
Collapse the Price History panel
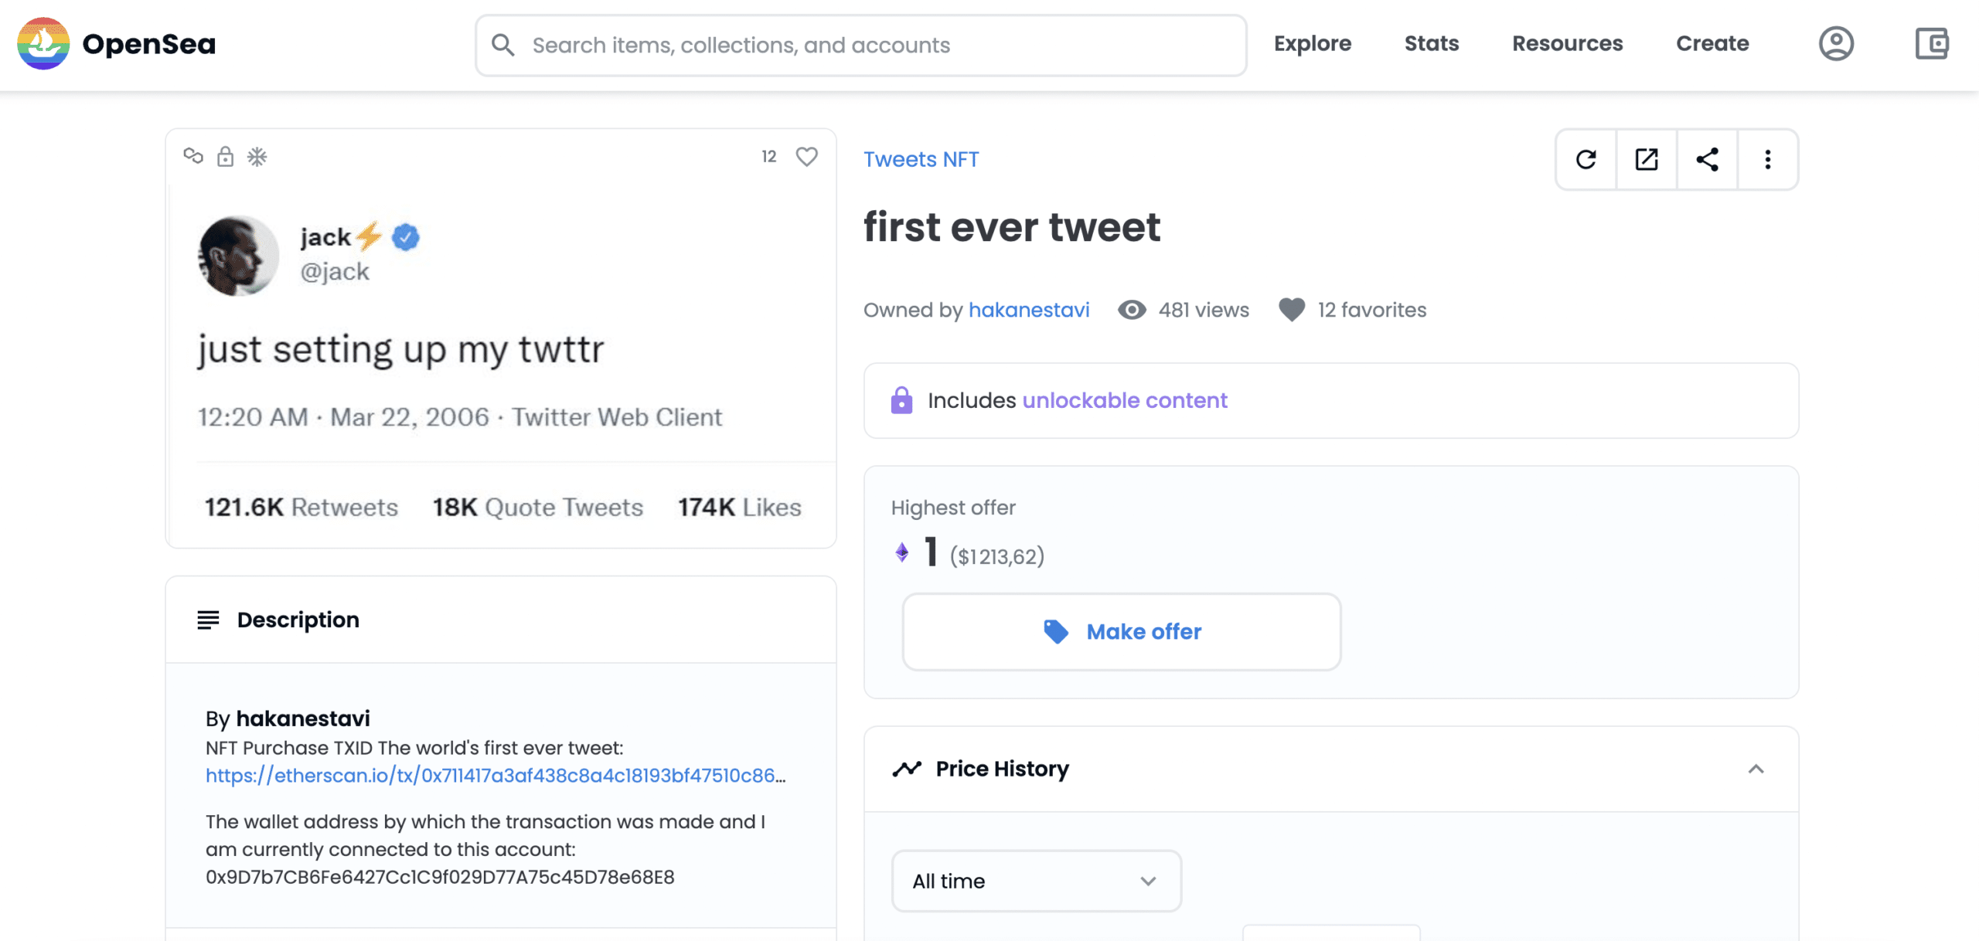1756,769
